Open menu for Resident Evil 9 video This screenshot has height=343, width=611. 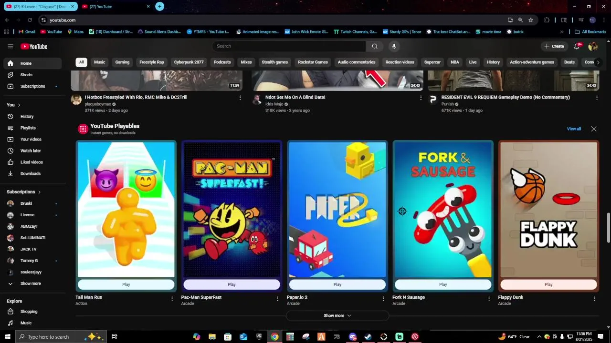pyautogui.click(x=597, y=98)
